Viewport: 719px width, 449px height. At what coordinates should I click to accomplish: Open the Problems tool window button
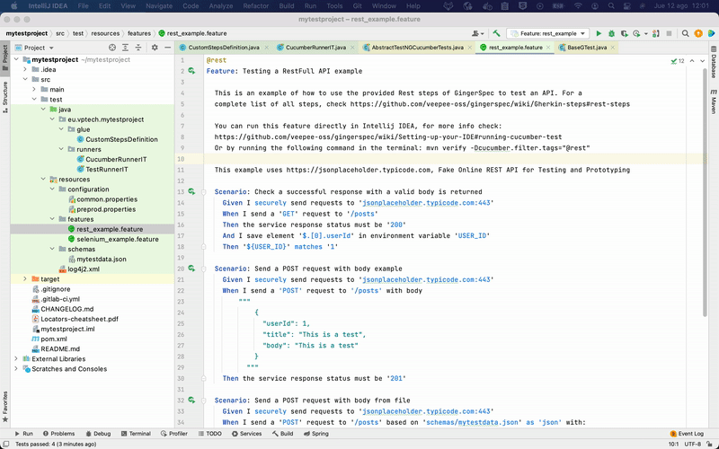(x=58, y=434)
